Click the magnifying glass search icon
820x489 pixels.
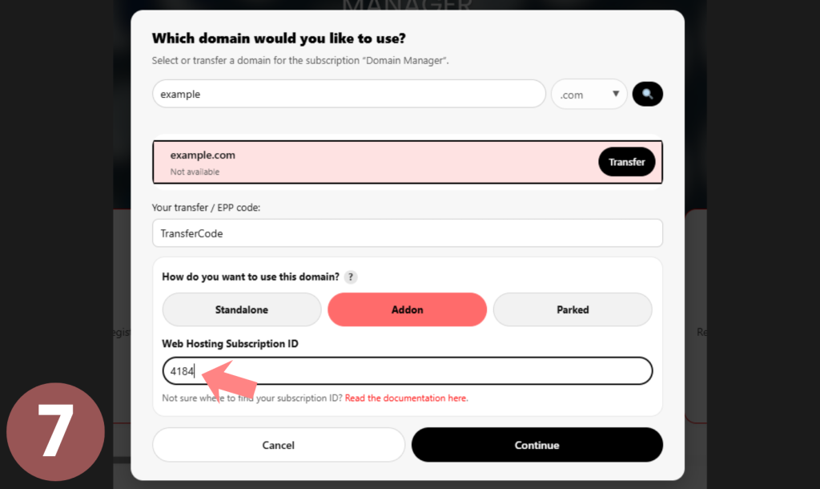point(647,94)
